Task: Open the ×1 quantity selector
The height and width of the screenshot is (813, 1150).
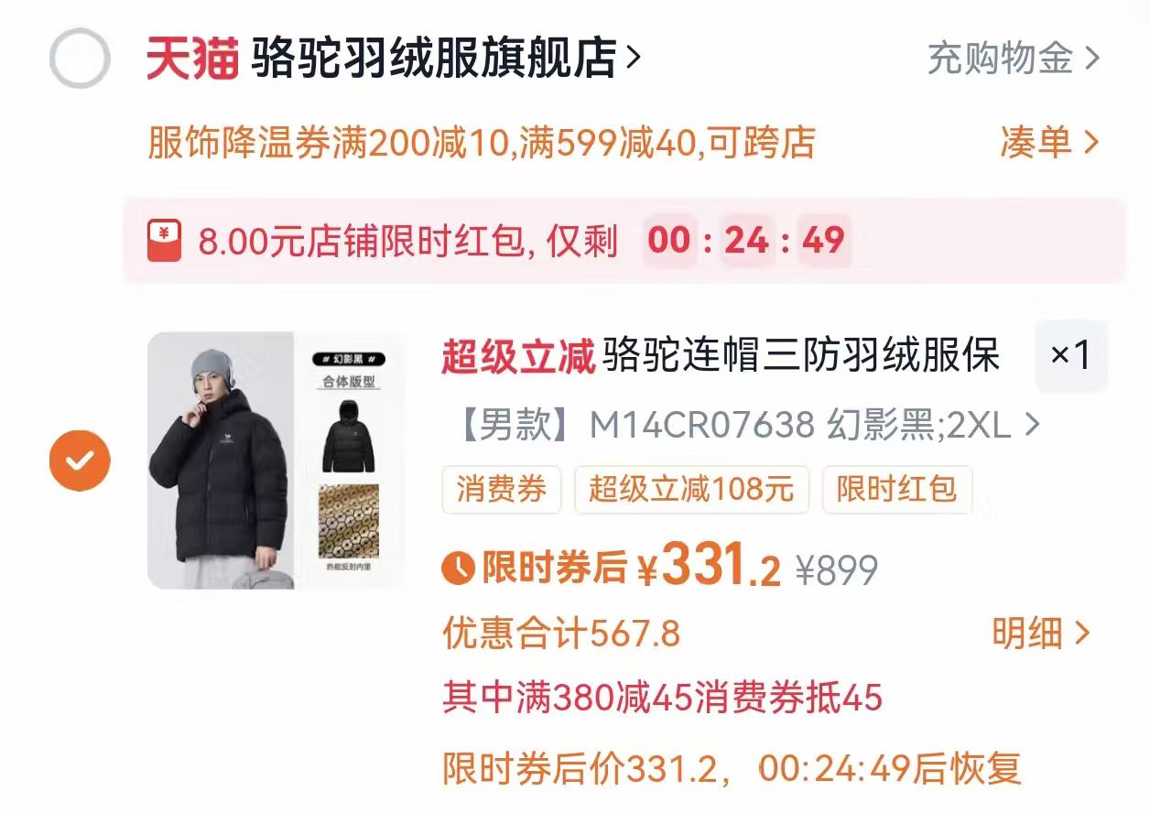Action: (1070, 355)
